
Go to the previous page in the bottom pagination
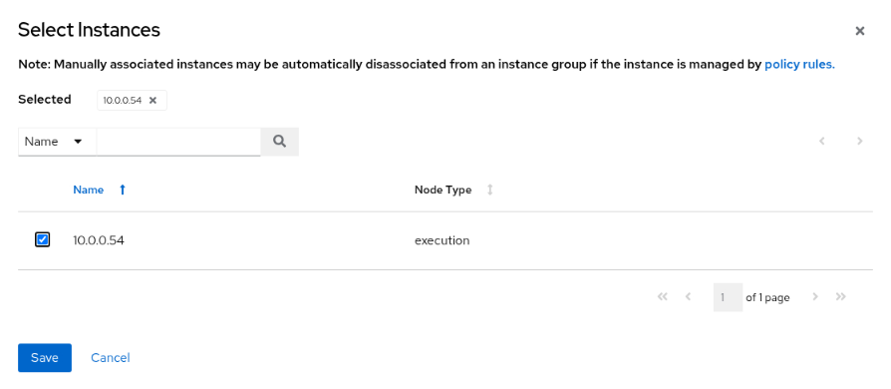pos(688,297)
